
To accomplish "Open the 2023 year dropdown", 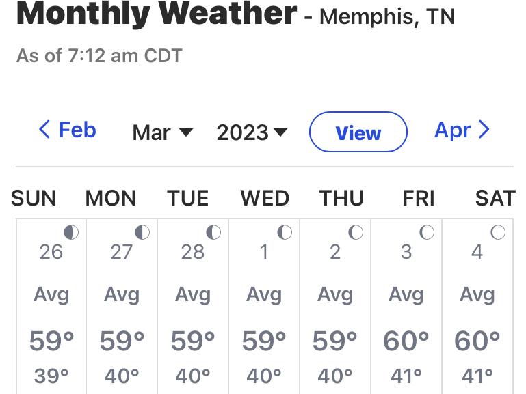I will click(252, 132).
